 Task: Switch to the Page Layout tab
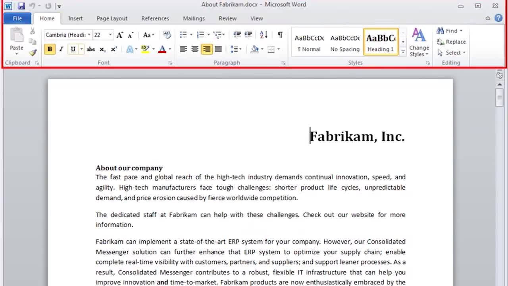112,18
